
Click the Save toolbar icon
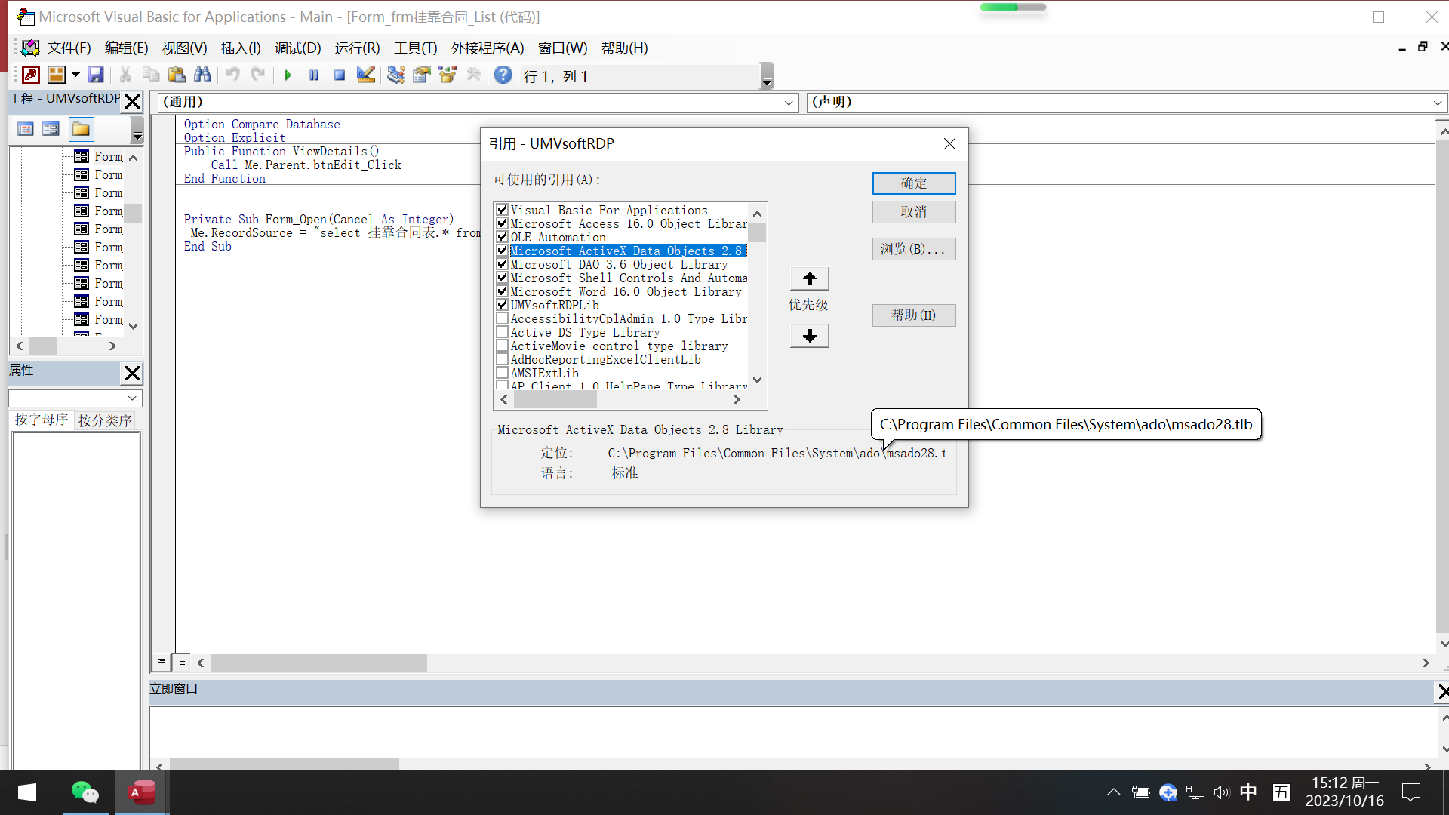coord(96,75)
